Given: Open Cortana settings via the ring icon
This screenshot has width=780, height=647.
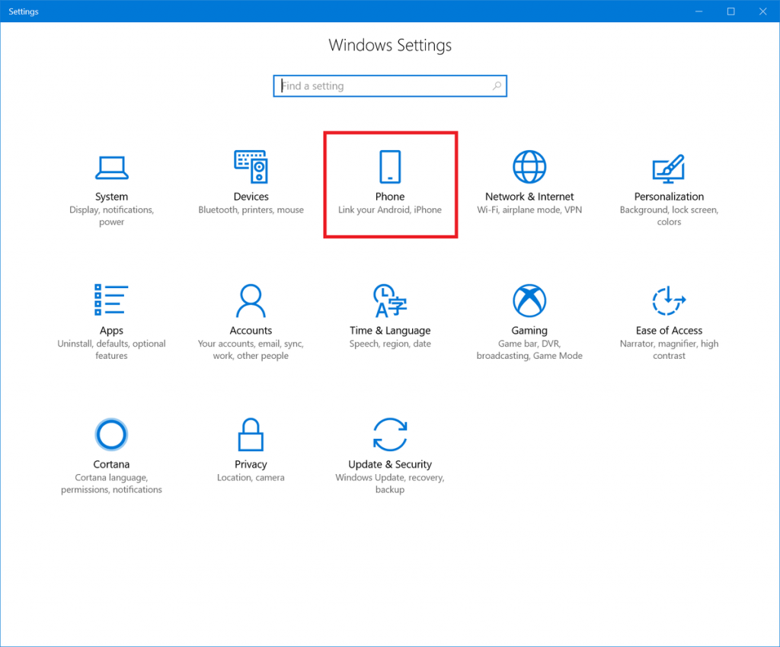Looking at the screenshot, I should coord(111,434).
